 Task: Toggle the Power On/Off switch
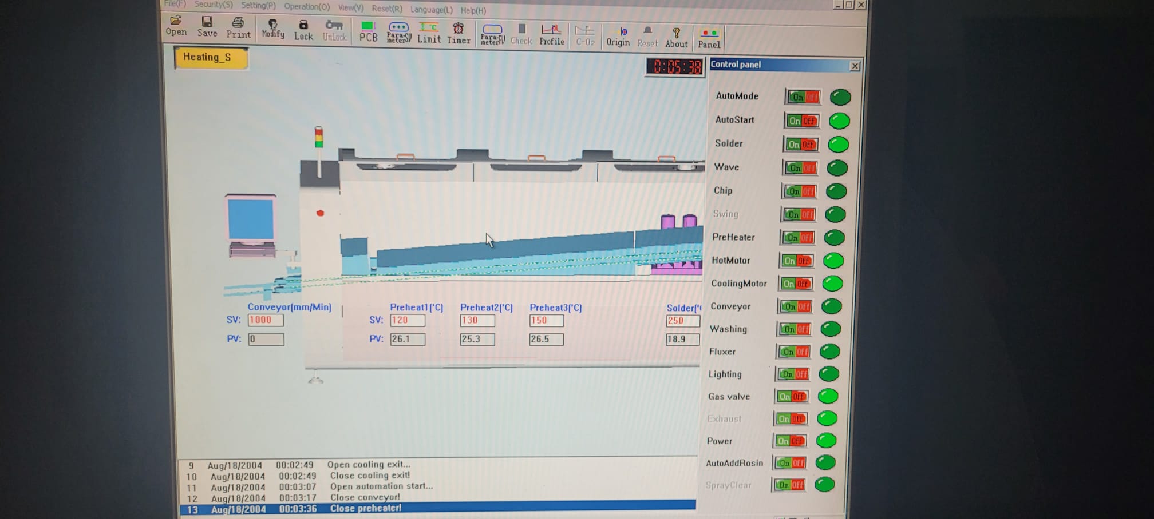[790, 441]
